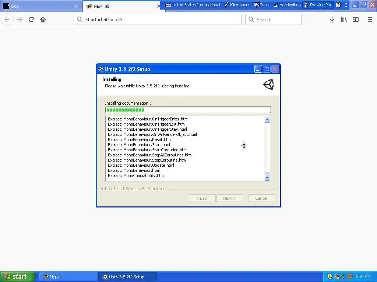
Task: Click the Unity logo in installer header
Action: point(268,84)
